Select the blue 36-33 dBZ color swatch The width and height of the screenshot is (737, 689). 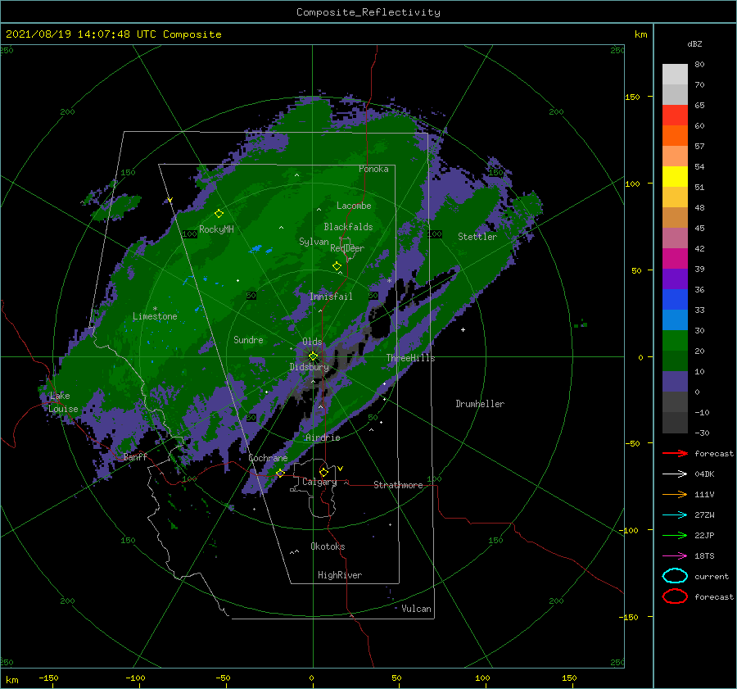point(675,300)
